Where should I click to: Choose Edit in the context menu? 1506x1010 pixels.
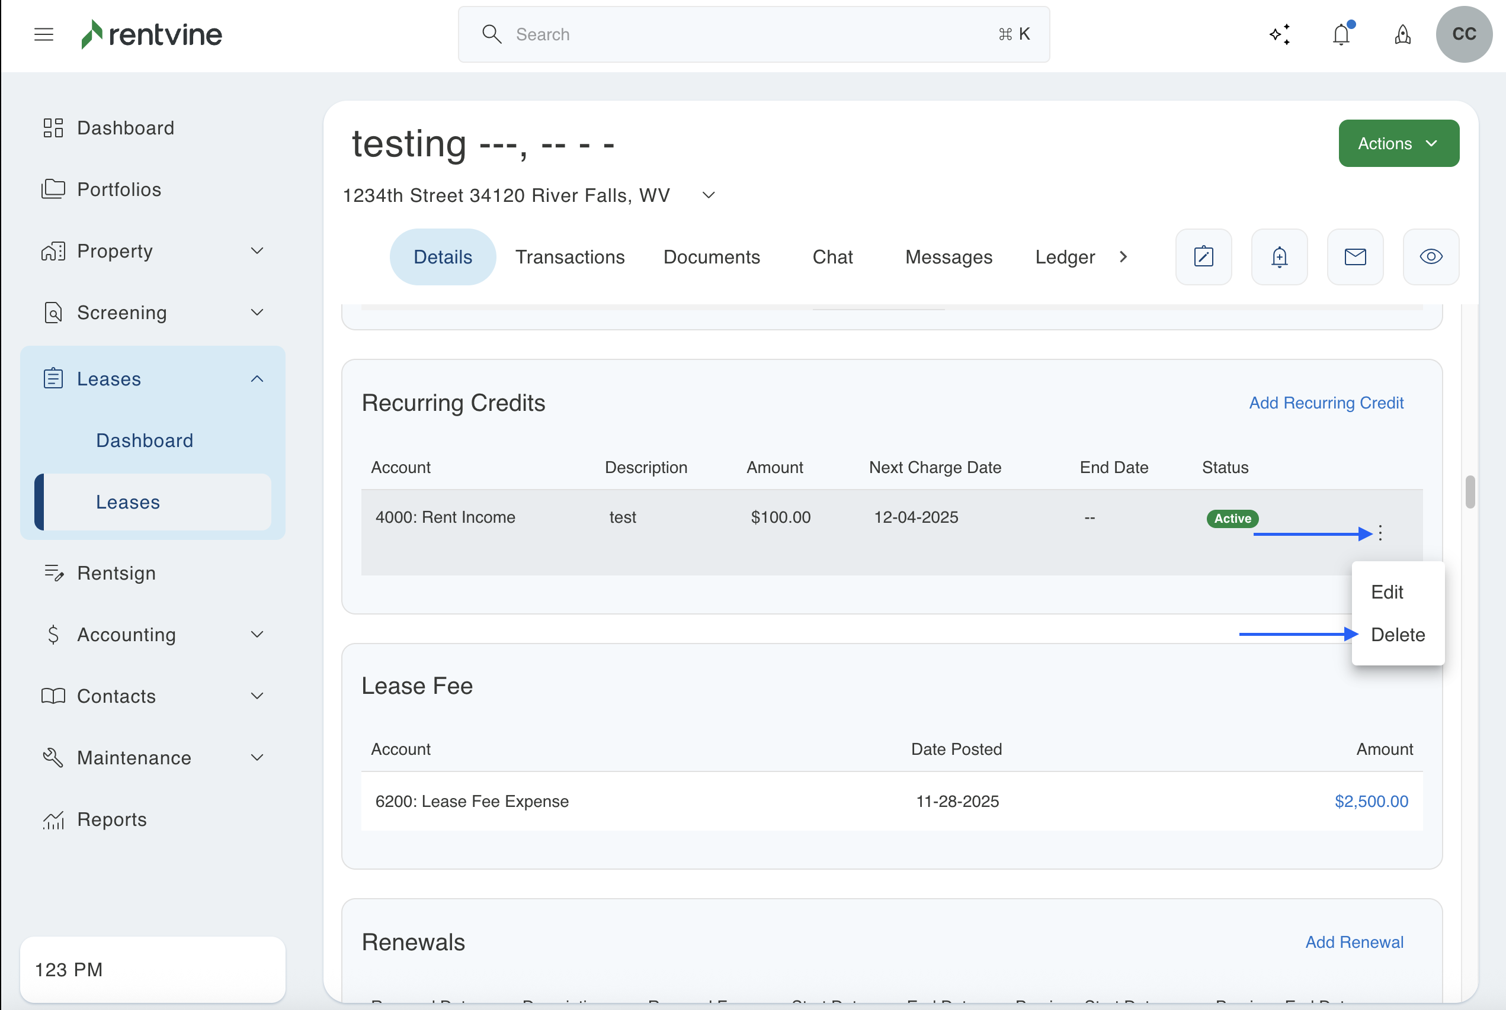pyautogui.click(x=1387, y=592)
